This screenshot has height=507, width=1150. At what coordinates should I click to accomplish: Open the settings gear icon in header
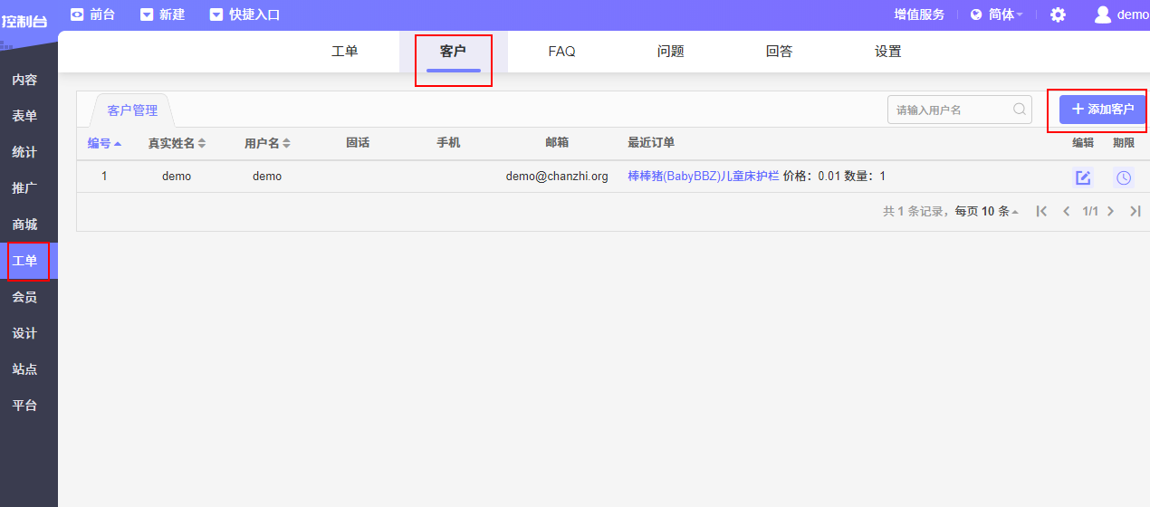1058,14
